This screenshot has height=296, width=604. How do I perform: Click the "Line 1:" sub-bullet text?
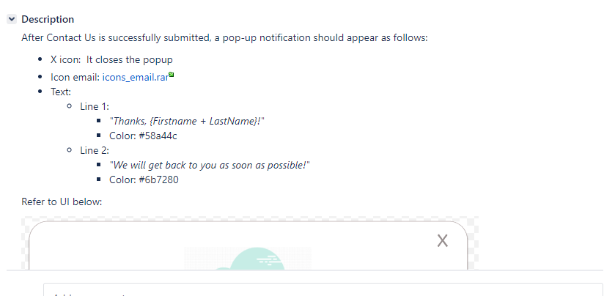(95, 107)
